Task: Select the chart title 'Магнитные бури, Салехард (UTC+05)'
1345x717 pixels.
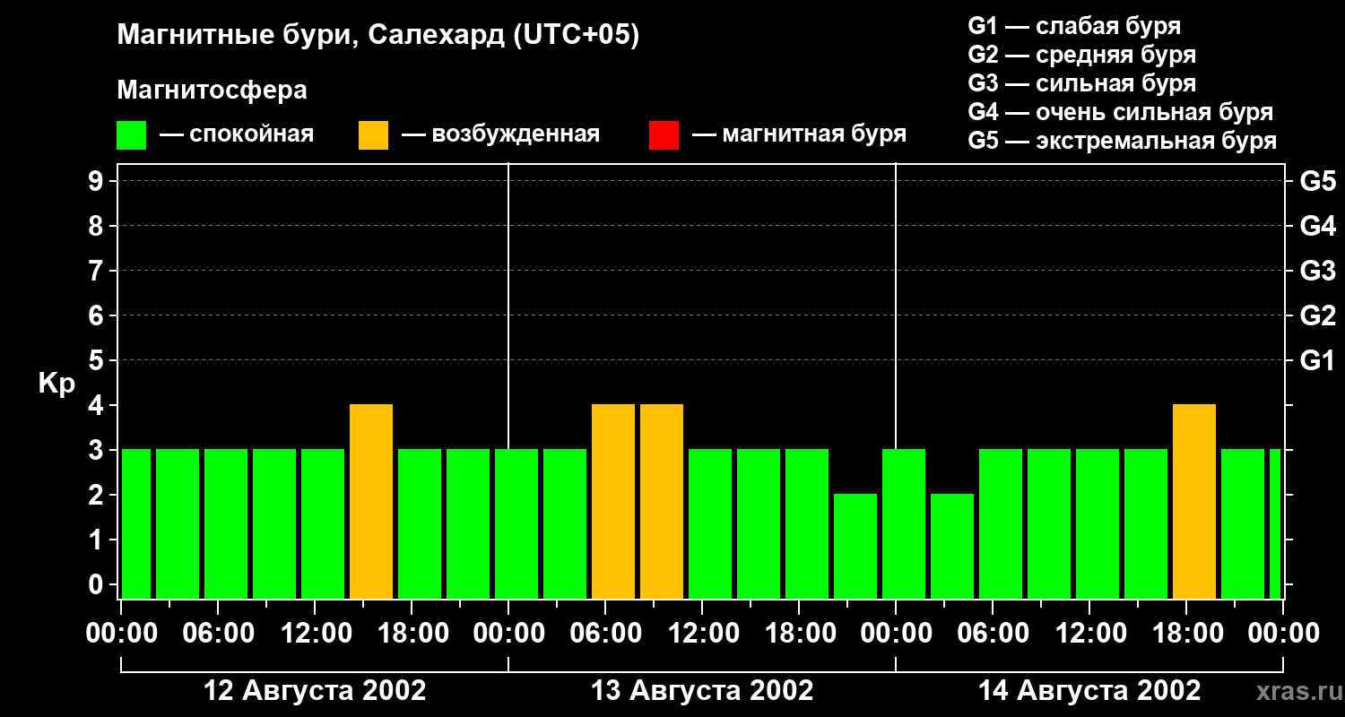Action: pos(378,36)
